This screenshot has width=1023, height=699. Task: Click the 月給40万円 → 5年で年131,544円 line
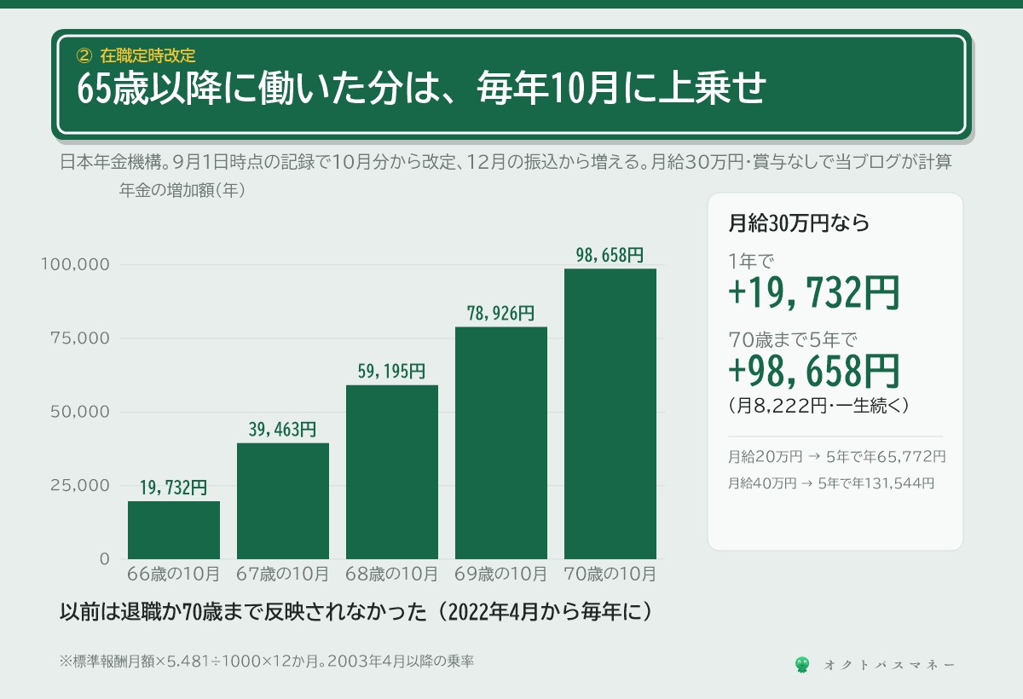pos(831,482)
